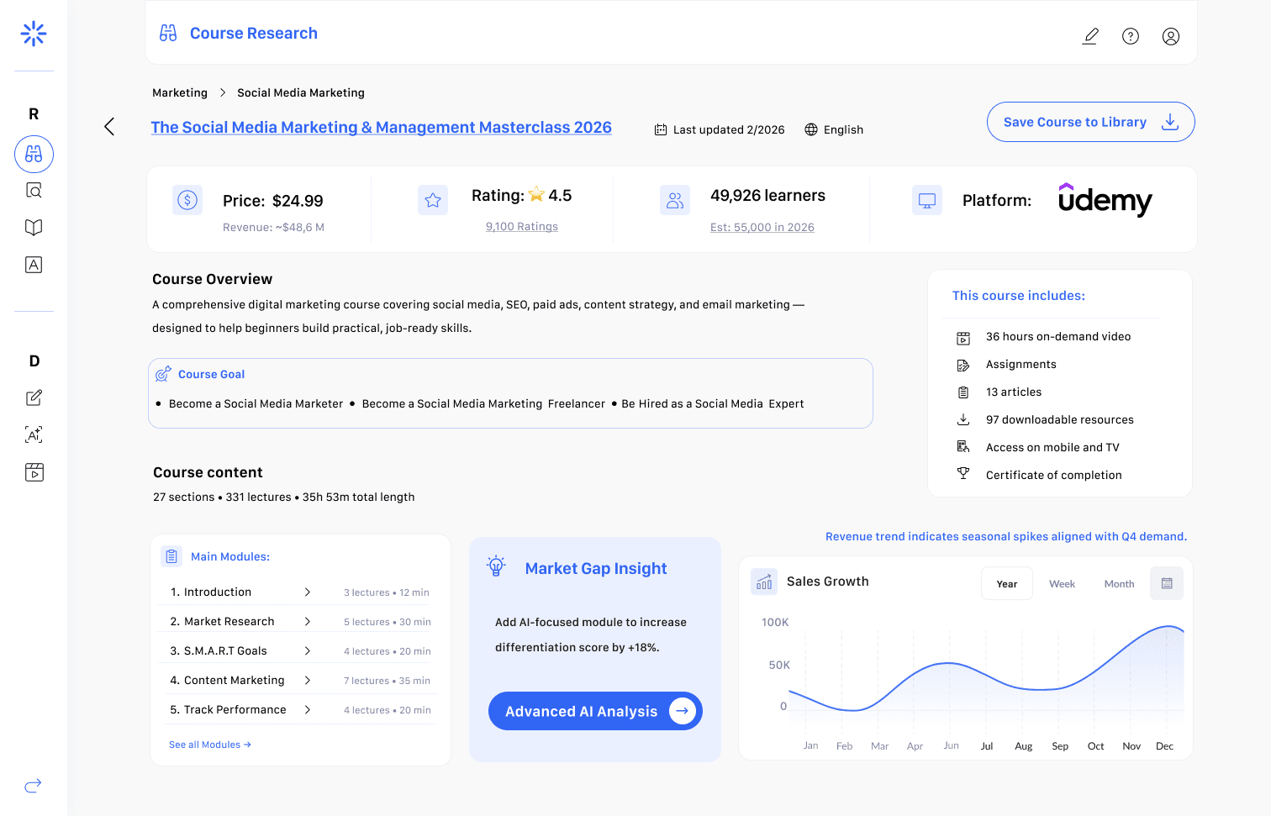Open the binoculars Course Research sidebar icon
The width and height of the screenshot is (1271, 816).
[x=34, y=155]
